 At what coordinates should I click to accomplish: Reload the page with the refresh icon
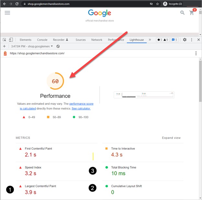click(x=17, y=4)
